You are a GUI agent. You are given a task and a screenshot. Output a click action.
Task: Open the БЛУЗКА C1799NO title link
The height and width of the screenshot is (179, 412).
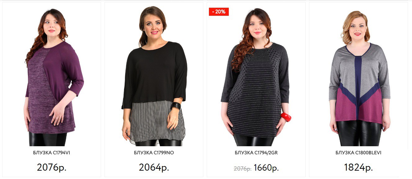coord(154,153)
